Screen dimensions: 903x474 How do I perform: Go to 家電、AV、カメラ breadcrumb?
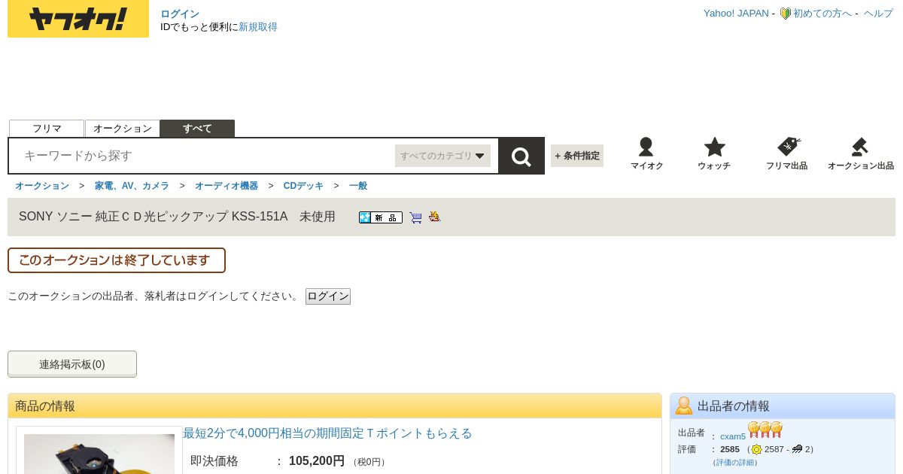[132, 186]
